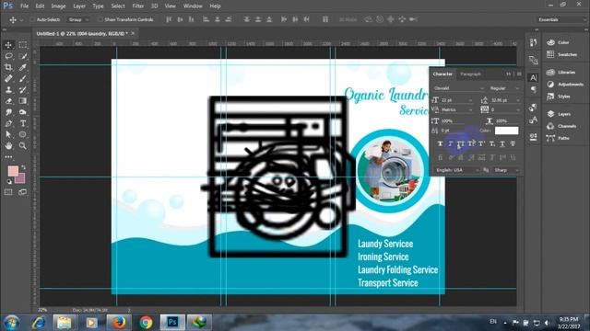The width and height of the screenshot is (590, 331).
Task: Toggle Underline in Character panel
Action: [502, 143]
